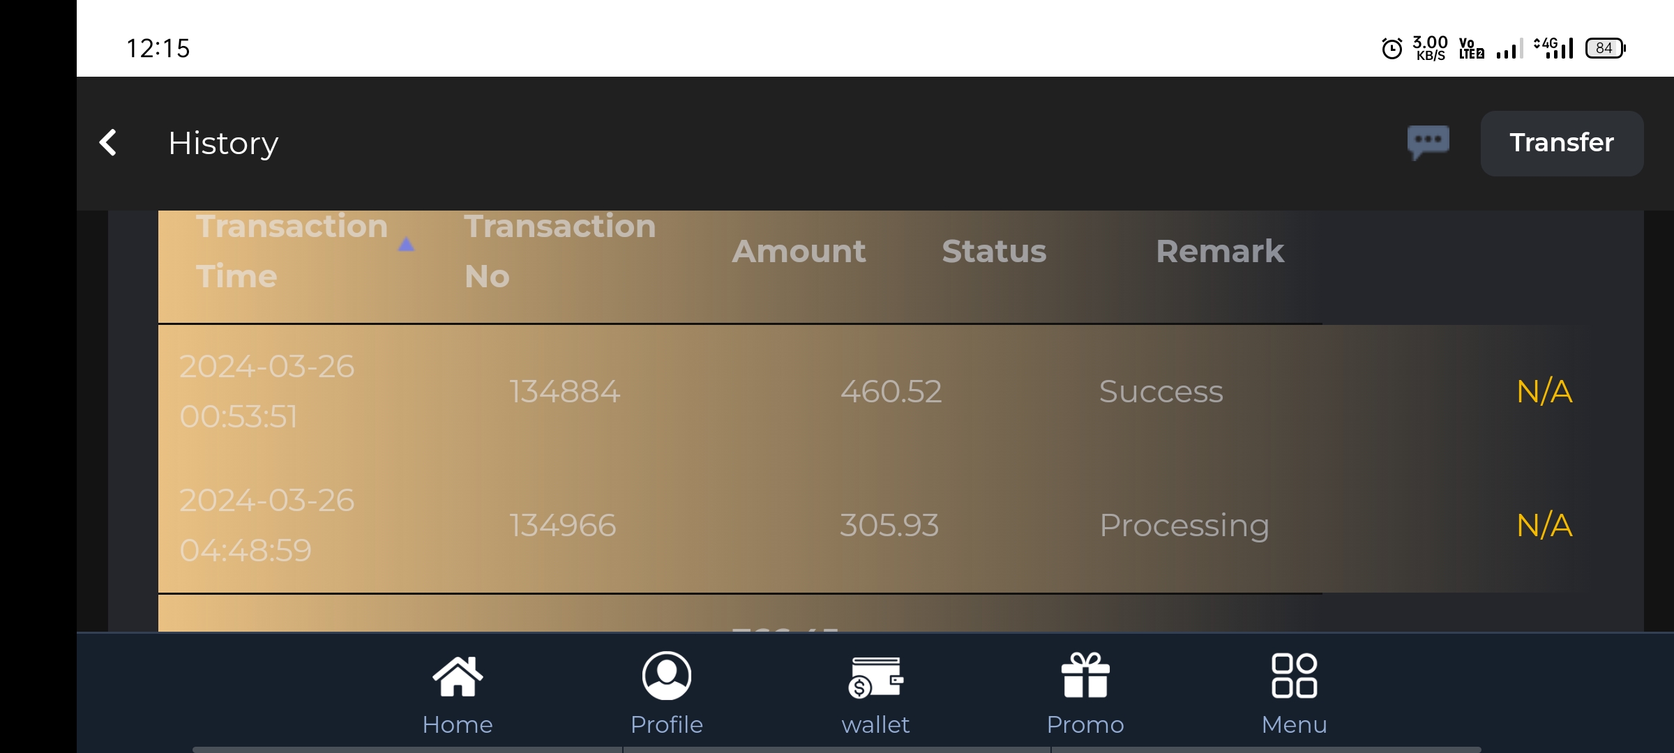1674x753 pixels.
Task: Tap the Home house icon
Action: [x=458, y=676]
